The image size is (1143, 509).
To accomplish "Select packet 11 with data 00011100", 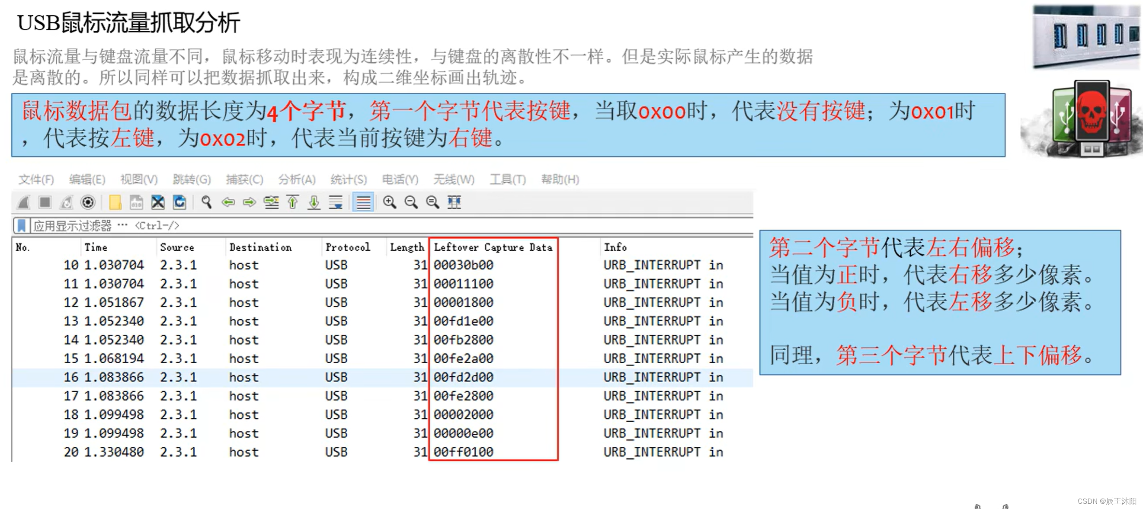I will coord(382,284).
